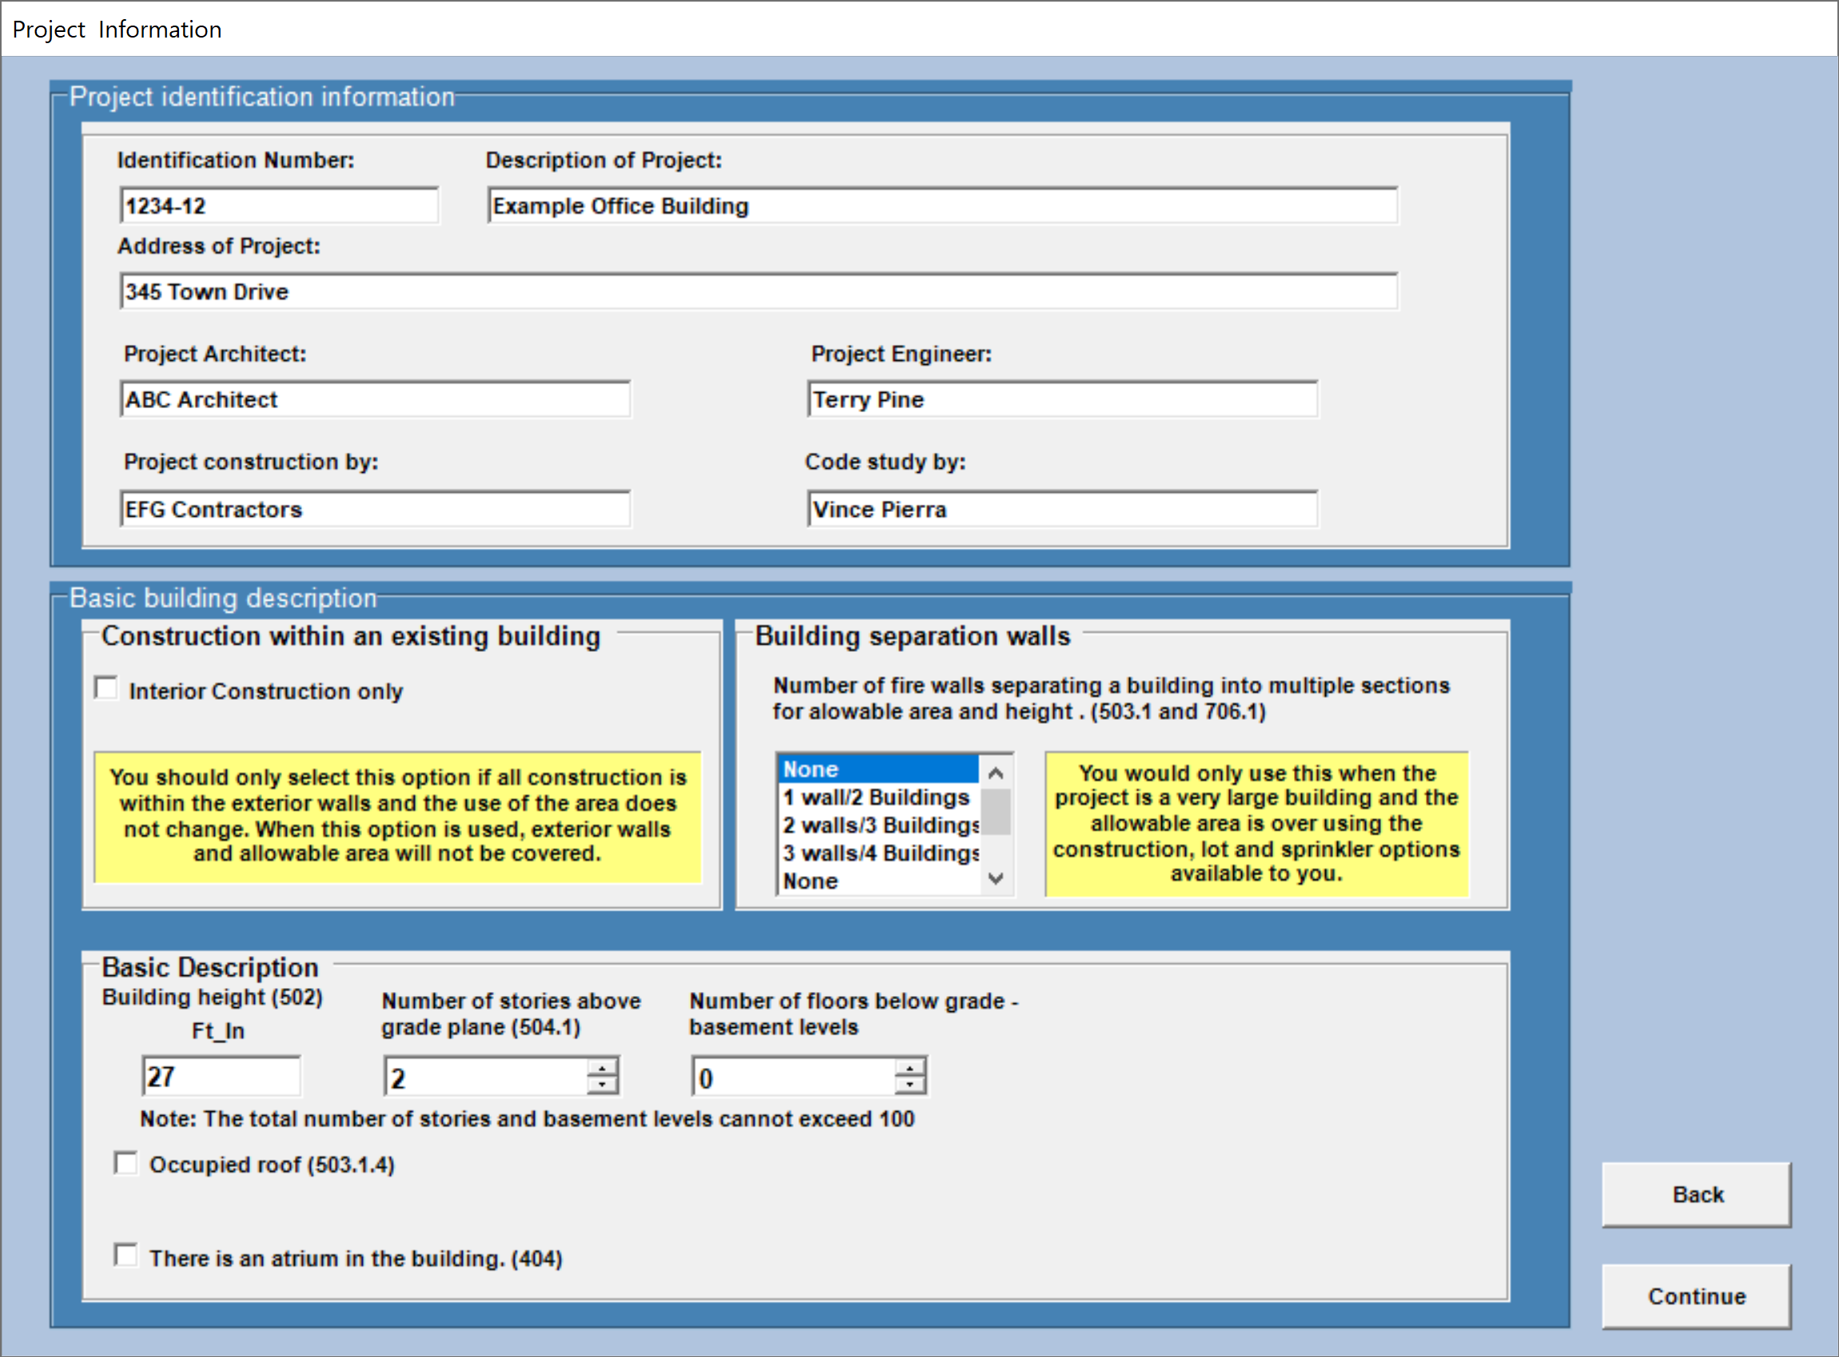The height and width of the screenshot is (1357, 1839).
Task: Select 'None' at top of fire walls list
Action: (871, 768)
